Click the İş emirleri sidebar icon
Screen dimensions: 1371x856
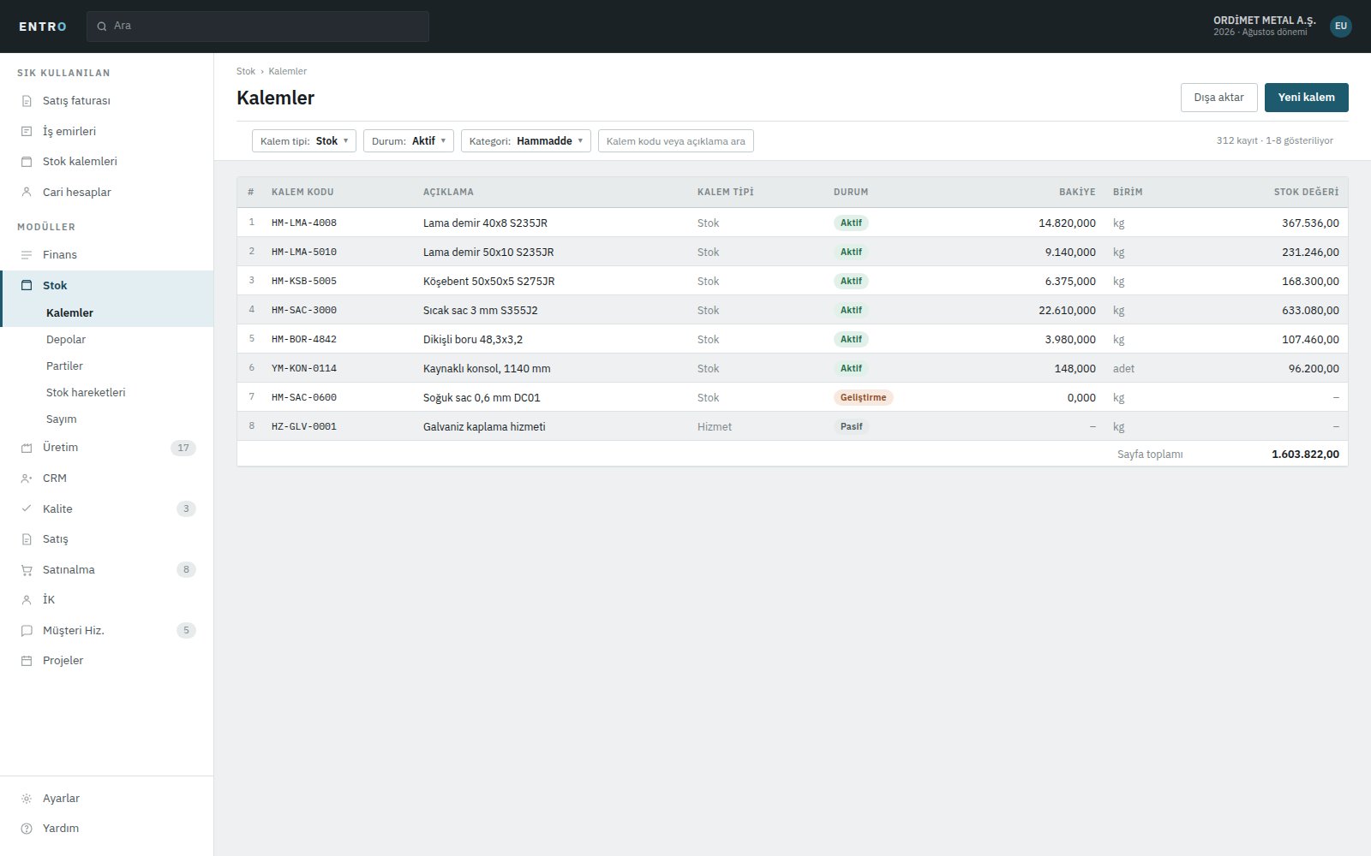click(x=27, y=131)
